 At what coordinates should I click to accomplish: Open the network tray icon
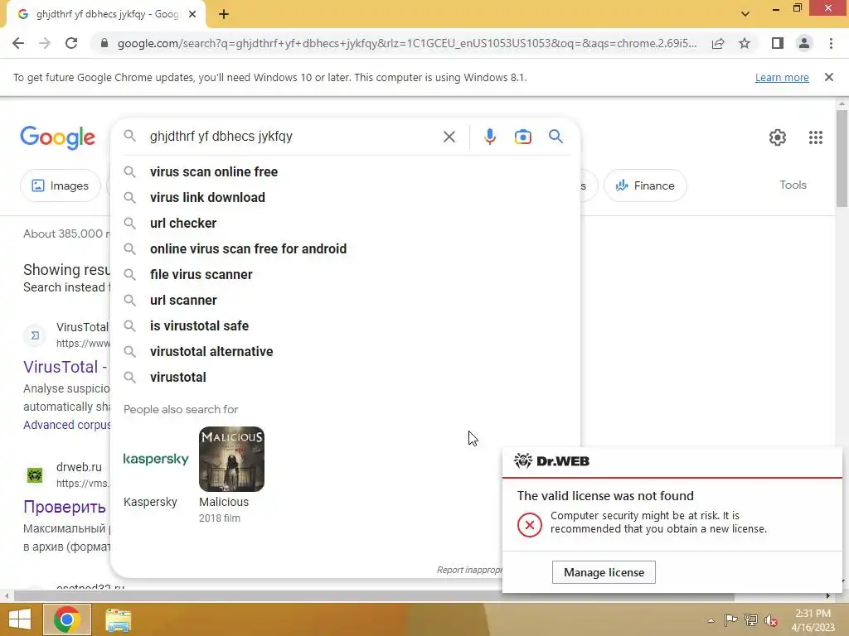(x=751, y=619)
